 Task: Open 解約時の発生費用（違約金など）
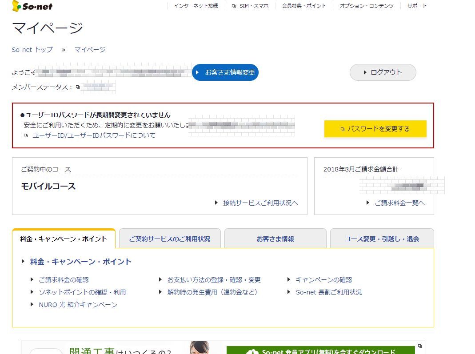pos(212,292)
